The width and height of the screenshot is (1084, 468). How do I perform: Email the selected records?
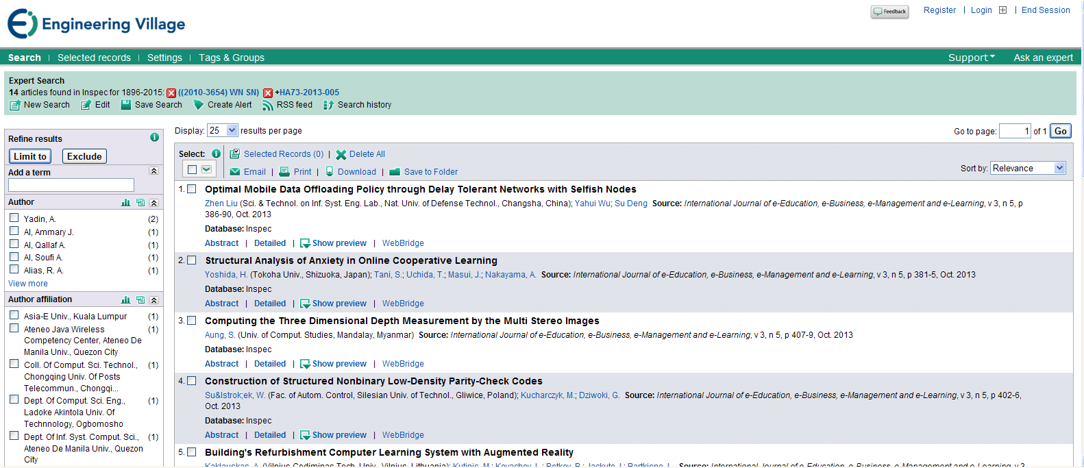(248, 172)
